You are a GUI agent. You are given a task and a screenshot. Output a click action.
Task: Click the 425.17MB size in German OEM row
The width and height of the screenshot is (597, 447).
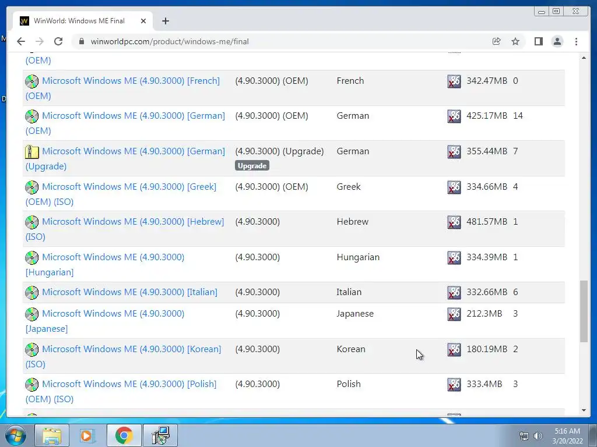(487, 116)
